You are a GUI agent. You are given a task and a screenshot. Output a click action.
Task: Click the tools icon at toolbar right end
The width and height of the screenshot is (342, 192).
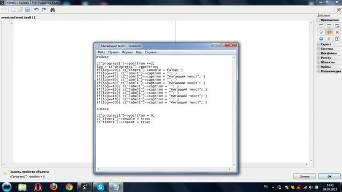tap(339, 10)
